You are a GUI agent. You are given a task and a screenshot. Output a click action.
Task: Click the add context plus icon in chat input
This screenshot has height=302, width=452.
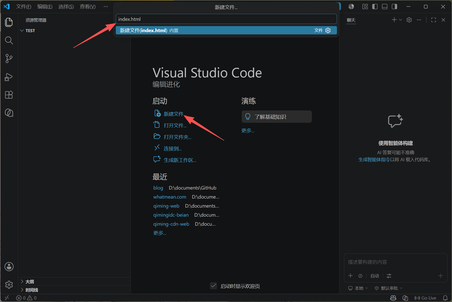350,276
